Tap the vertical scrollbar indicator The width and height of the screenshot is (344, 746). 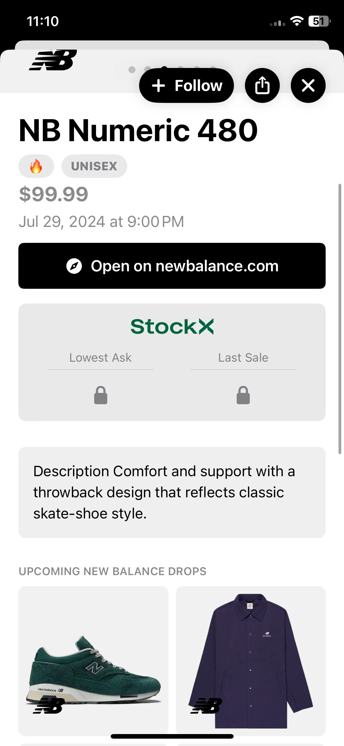click(x=340, y=319)
